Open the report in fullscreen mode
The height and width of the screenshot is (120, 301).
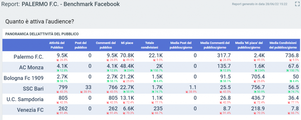click(297, 4)
